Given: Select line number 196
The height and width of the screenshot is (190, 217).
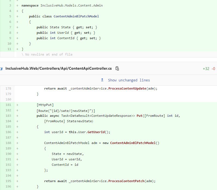Looking at the screenshot, I should pos(8,186).
